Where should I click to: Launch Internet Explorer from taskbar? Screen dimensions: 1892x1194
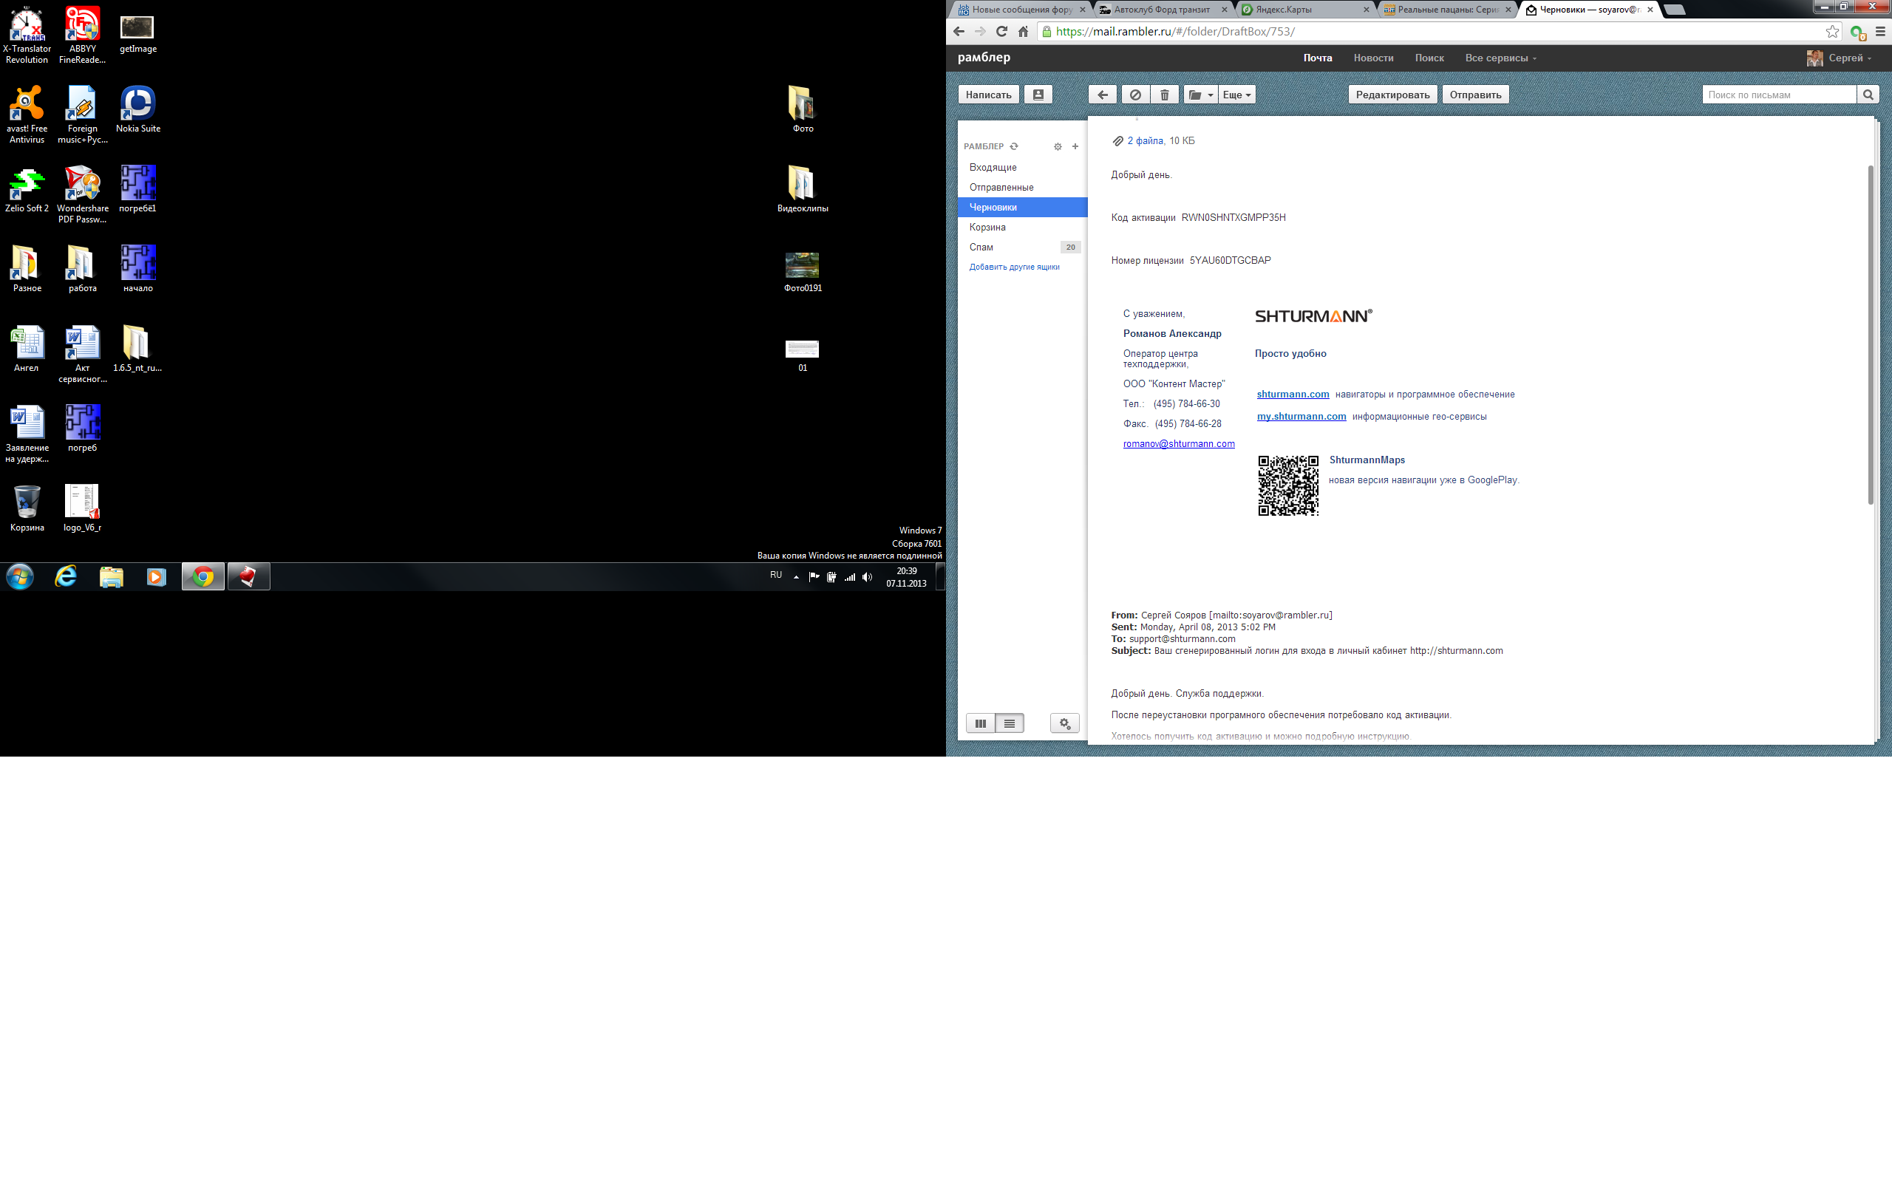tap(66, 576)
